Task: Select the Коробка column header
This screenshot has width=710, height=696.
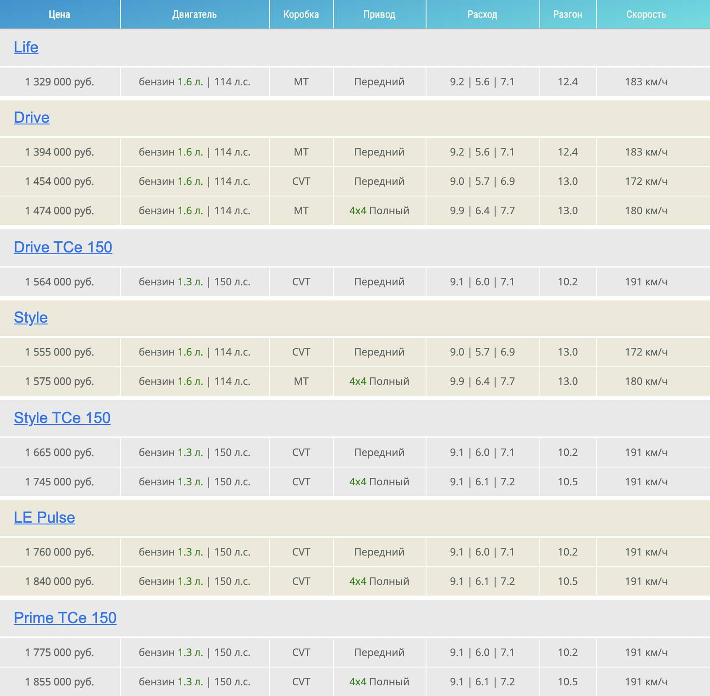Action: click(301, 14)
